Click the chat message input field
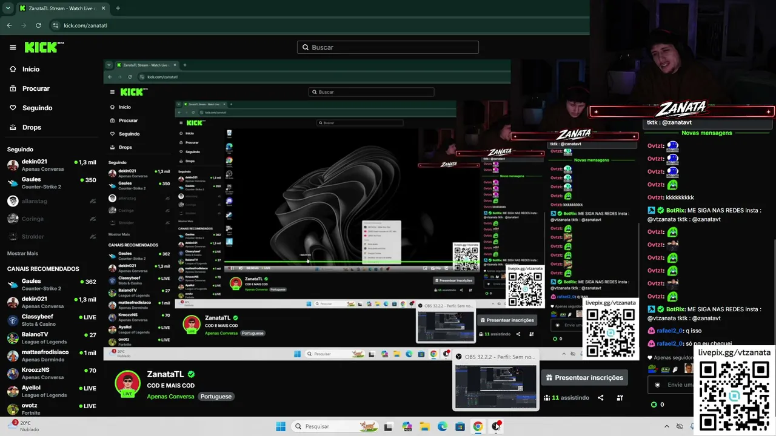The image size is (776, 436). (x=671, y=385)
